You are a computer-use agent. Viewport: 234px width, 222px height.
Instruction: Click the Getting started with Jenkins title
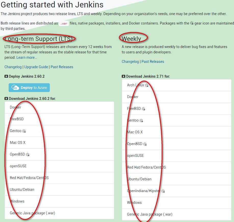click(52, 5)
